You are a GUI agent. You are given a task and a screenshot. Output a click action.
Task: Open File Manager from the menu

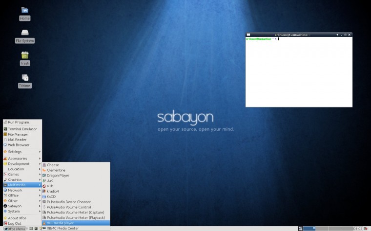22,134
